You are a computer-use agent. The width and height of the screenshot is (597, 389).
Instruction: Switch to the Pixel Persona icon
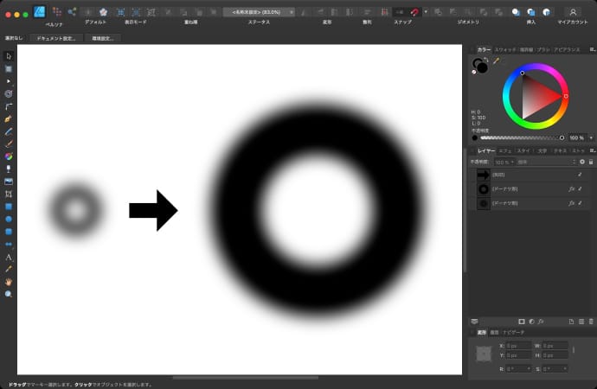point(56,12)
